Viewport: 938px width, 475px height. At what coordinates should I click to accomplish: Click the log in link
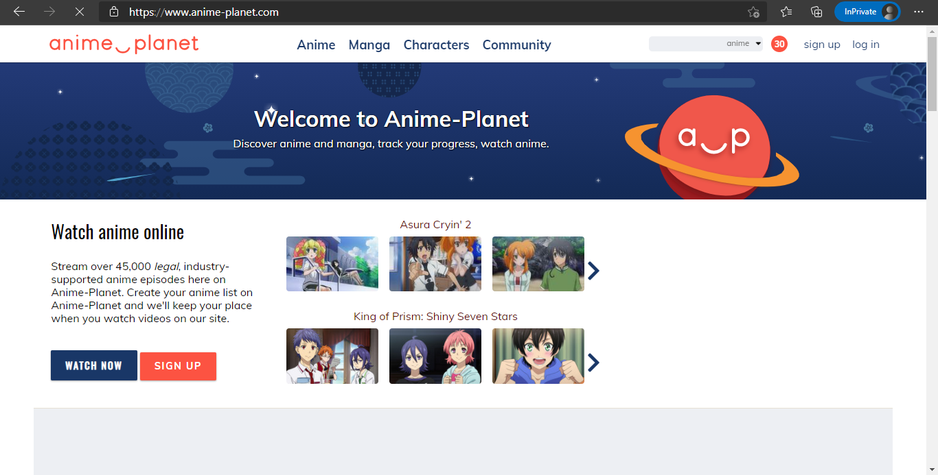pos(866,45)
